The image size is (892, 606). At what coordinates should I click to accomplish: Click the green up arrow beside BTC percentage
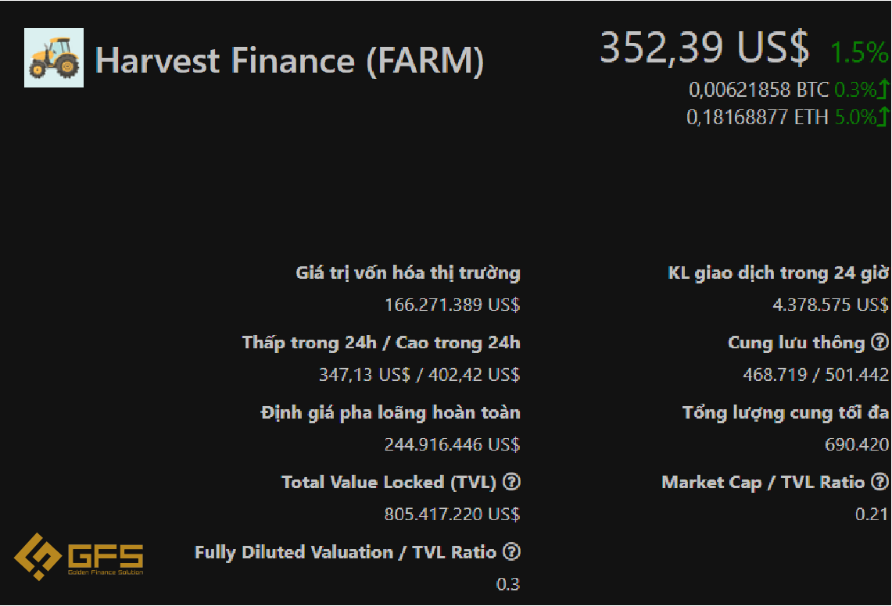tap(883, 89)
